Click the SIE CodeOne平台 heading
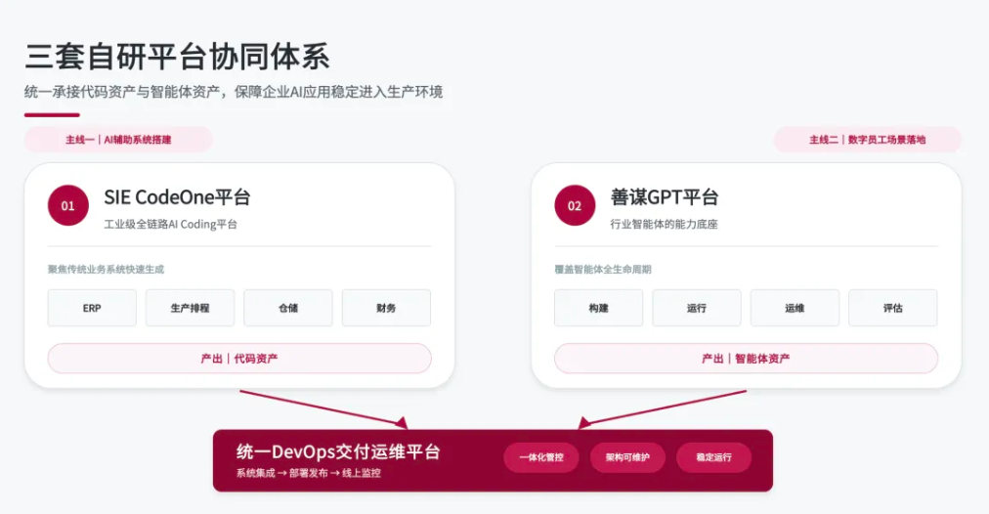Viewport: 989px width, 514px height. tap(177, 197)
